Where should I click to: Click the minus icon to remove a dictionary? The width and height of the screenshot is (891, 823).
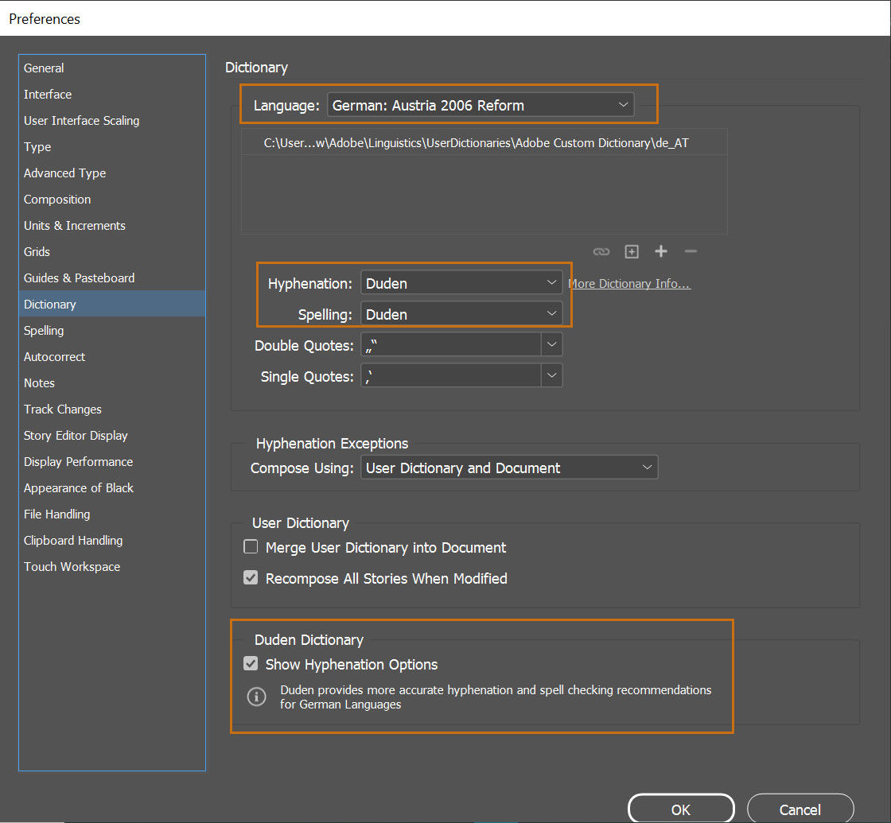(691, 252)
